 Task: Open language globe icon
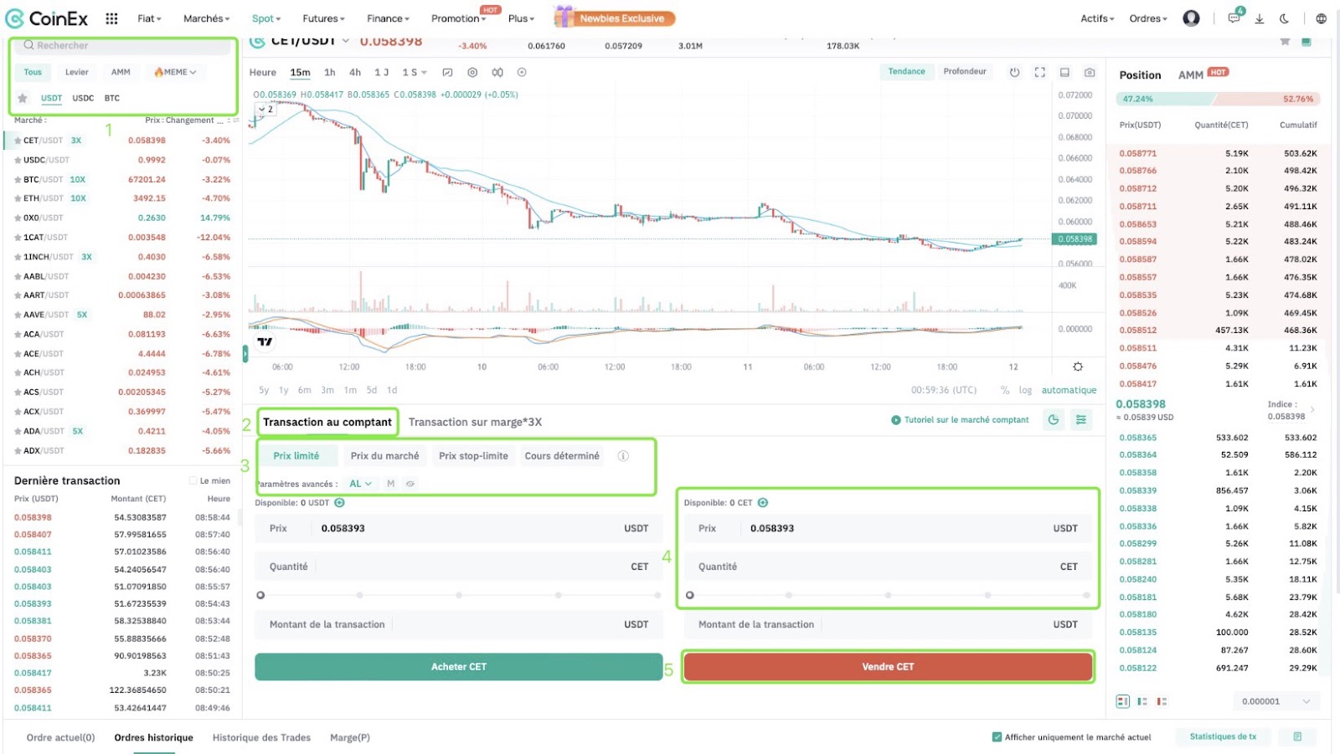pos(1321,18)
